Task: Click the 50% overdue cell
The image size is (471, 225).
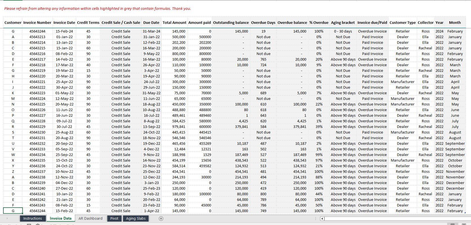Action: point(319,205)
